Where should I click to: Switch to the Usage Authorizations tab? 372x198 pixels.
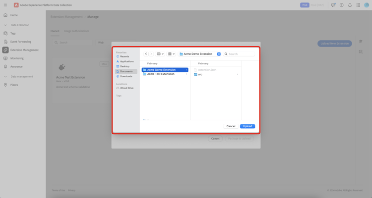76,31
